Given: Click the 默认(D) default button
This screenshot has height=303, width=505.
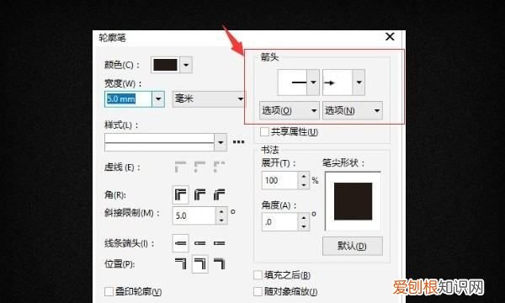Looking at the screenshot, I should tap(353, 246).
